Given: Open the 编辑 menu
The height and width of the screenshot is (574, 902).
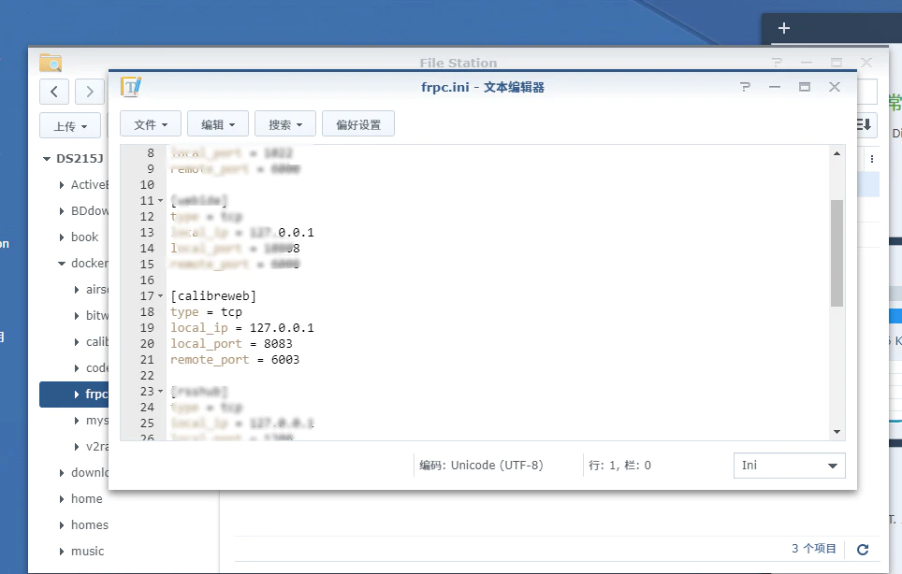Looking at the screenshot, I should pos(217,124).
